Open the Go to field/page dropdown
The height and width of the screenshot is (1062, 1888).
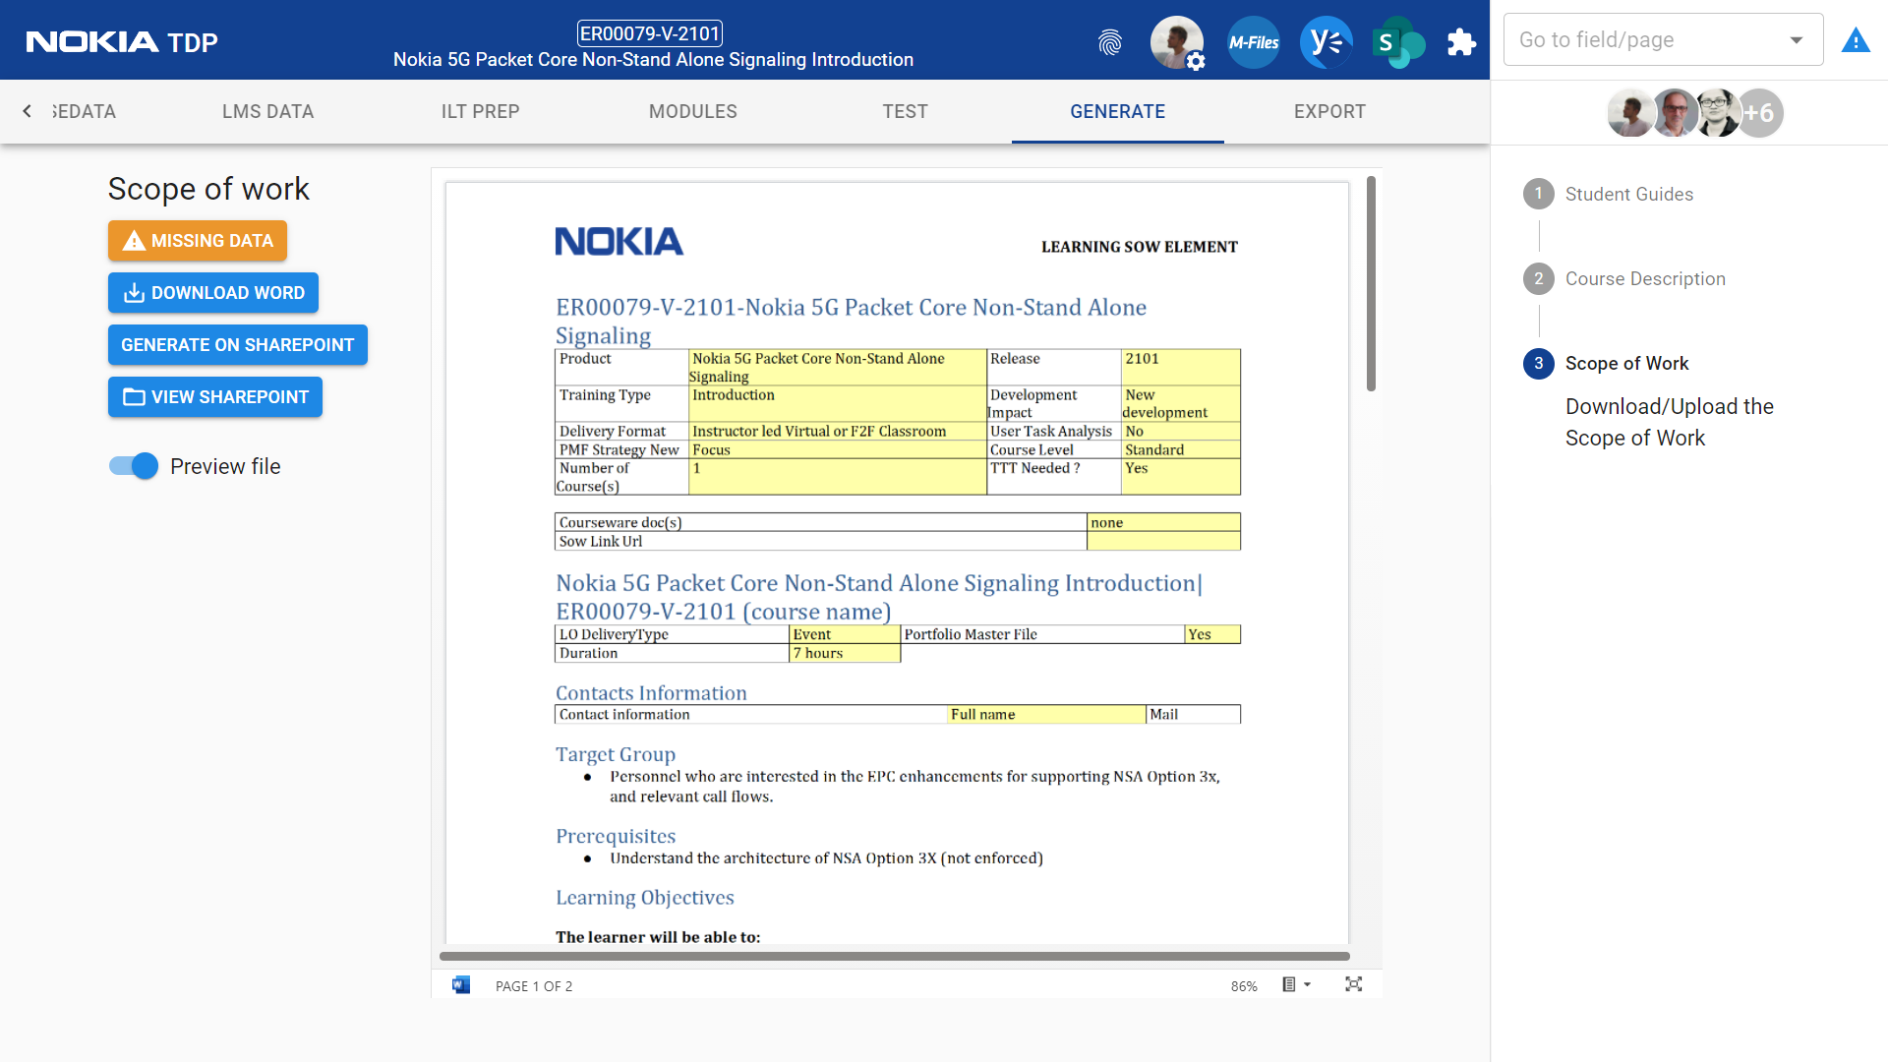[1663, 39]
